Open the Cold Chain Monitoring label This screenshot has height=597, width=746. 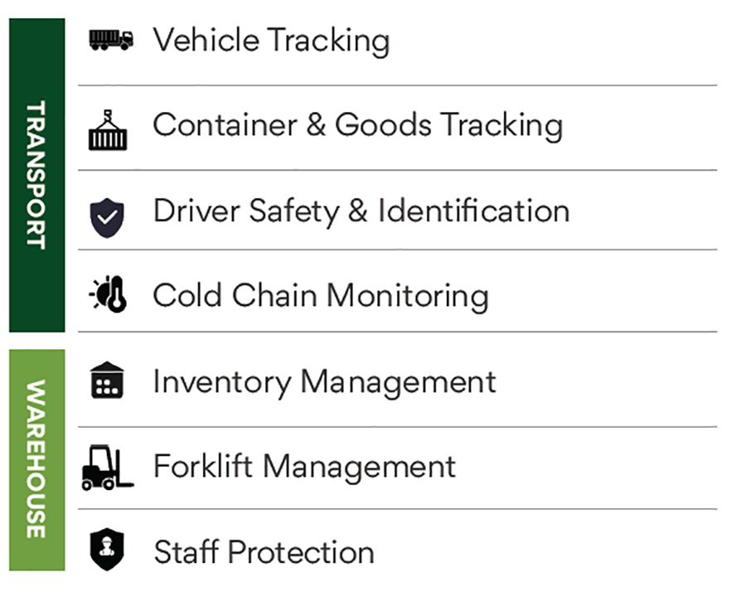320,296
